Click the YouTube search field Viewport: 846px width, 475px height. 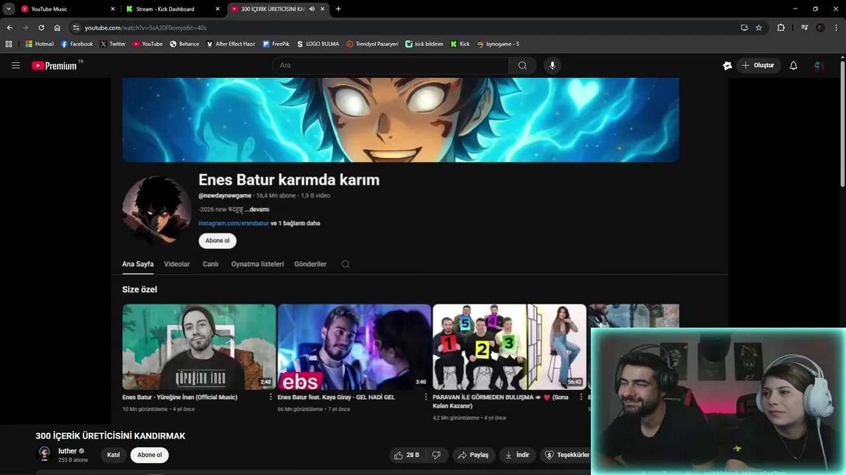pyautogui.click(x=391, y=65)
